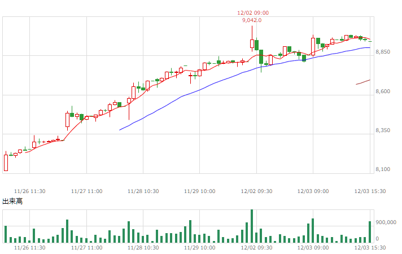Image resolution: width=402 pixels, height=254 pixels.
Task: Click the 8,850 price axis label
Action: click(383, 52)
